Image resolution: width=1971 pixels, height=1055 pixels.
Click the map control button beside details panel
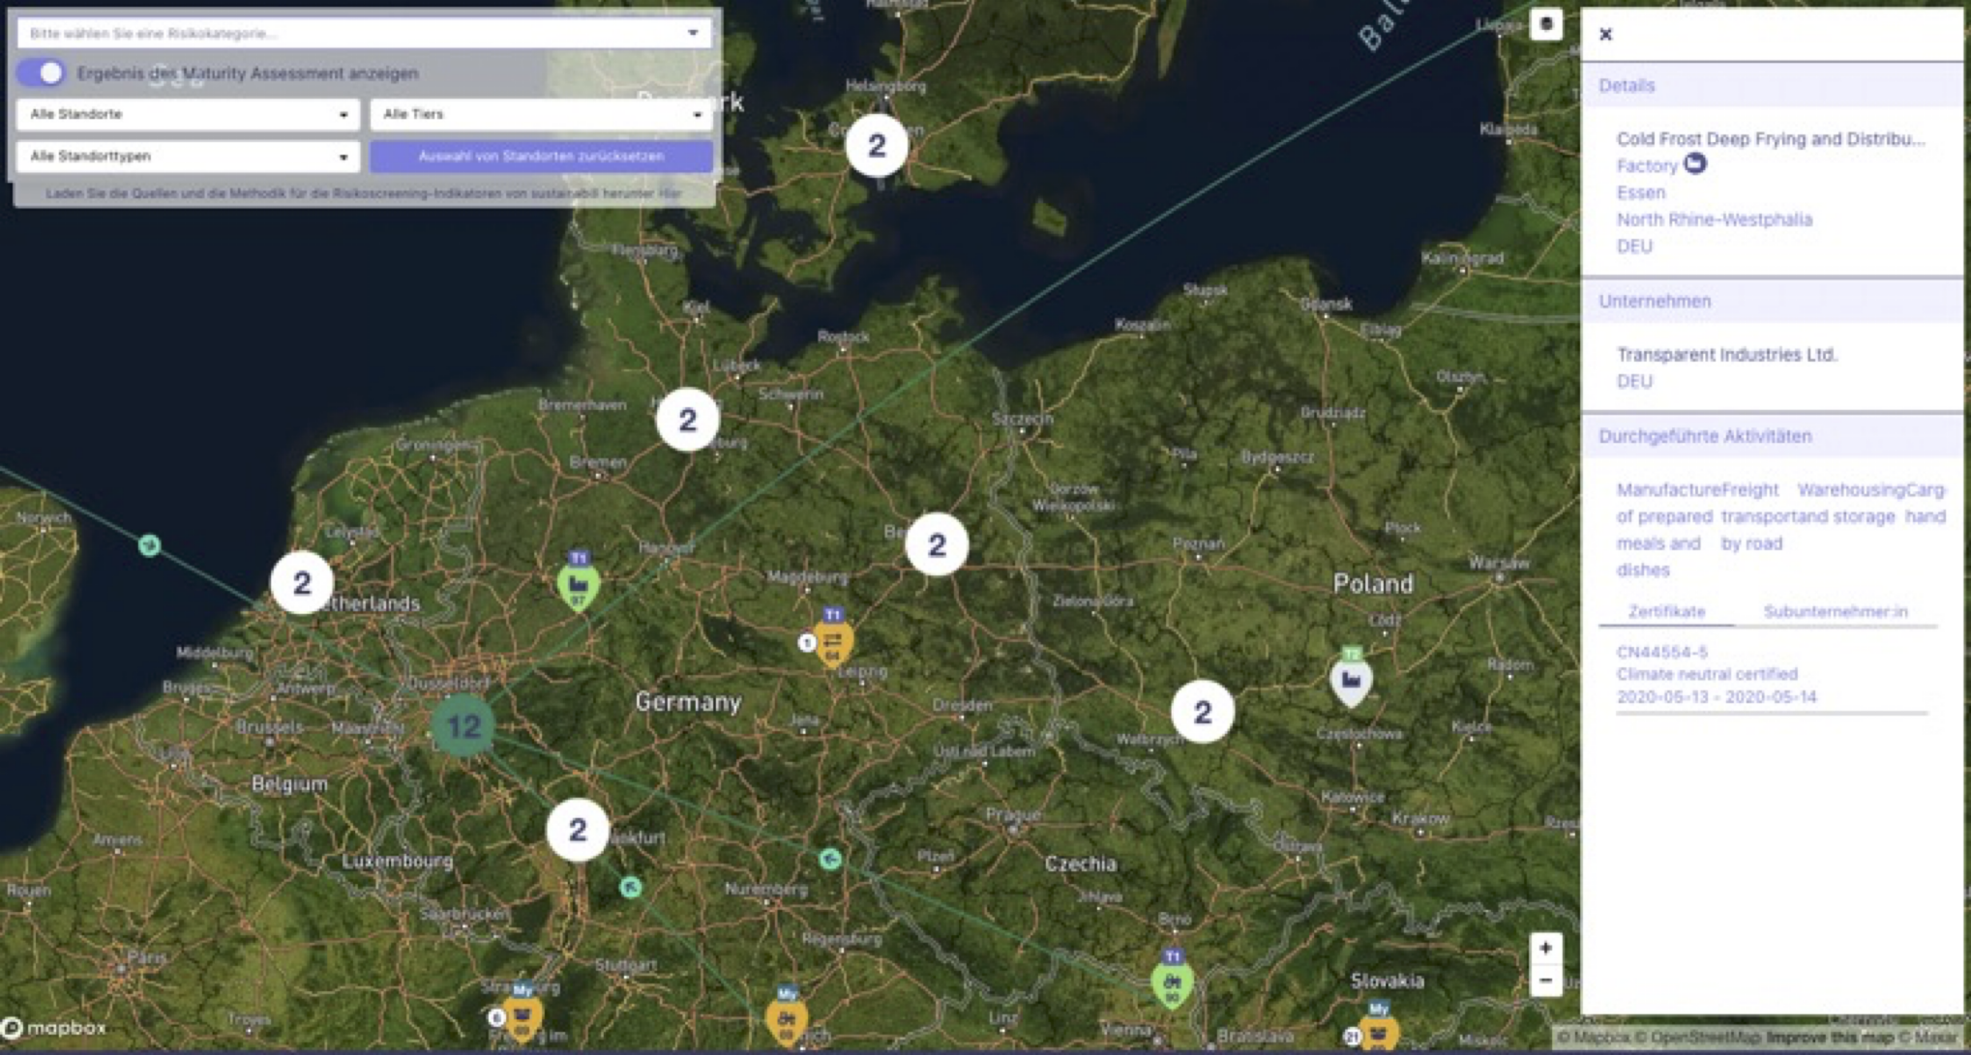click(1545, 24)
